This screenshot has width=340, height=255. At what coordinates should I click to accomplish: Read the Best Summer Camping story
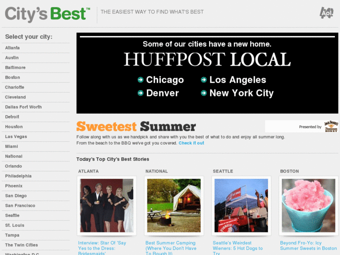[171, 248]
